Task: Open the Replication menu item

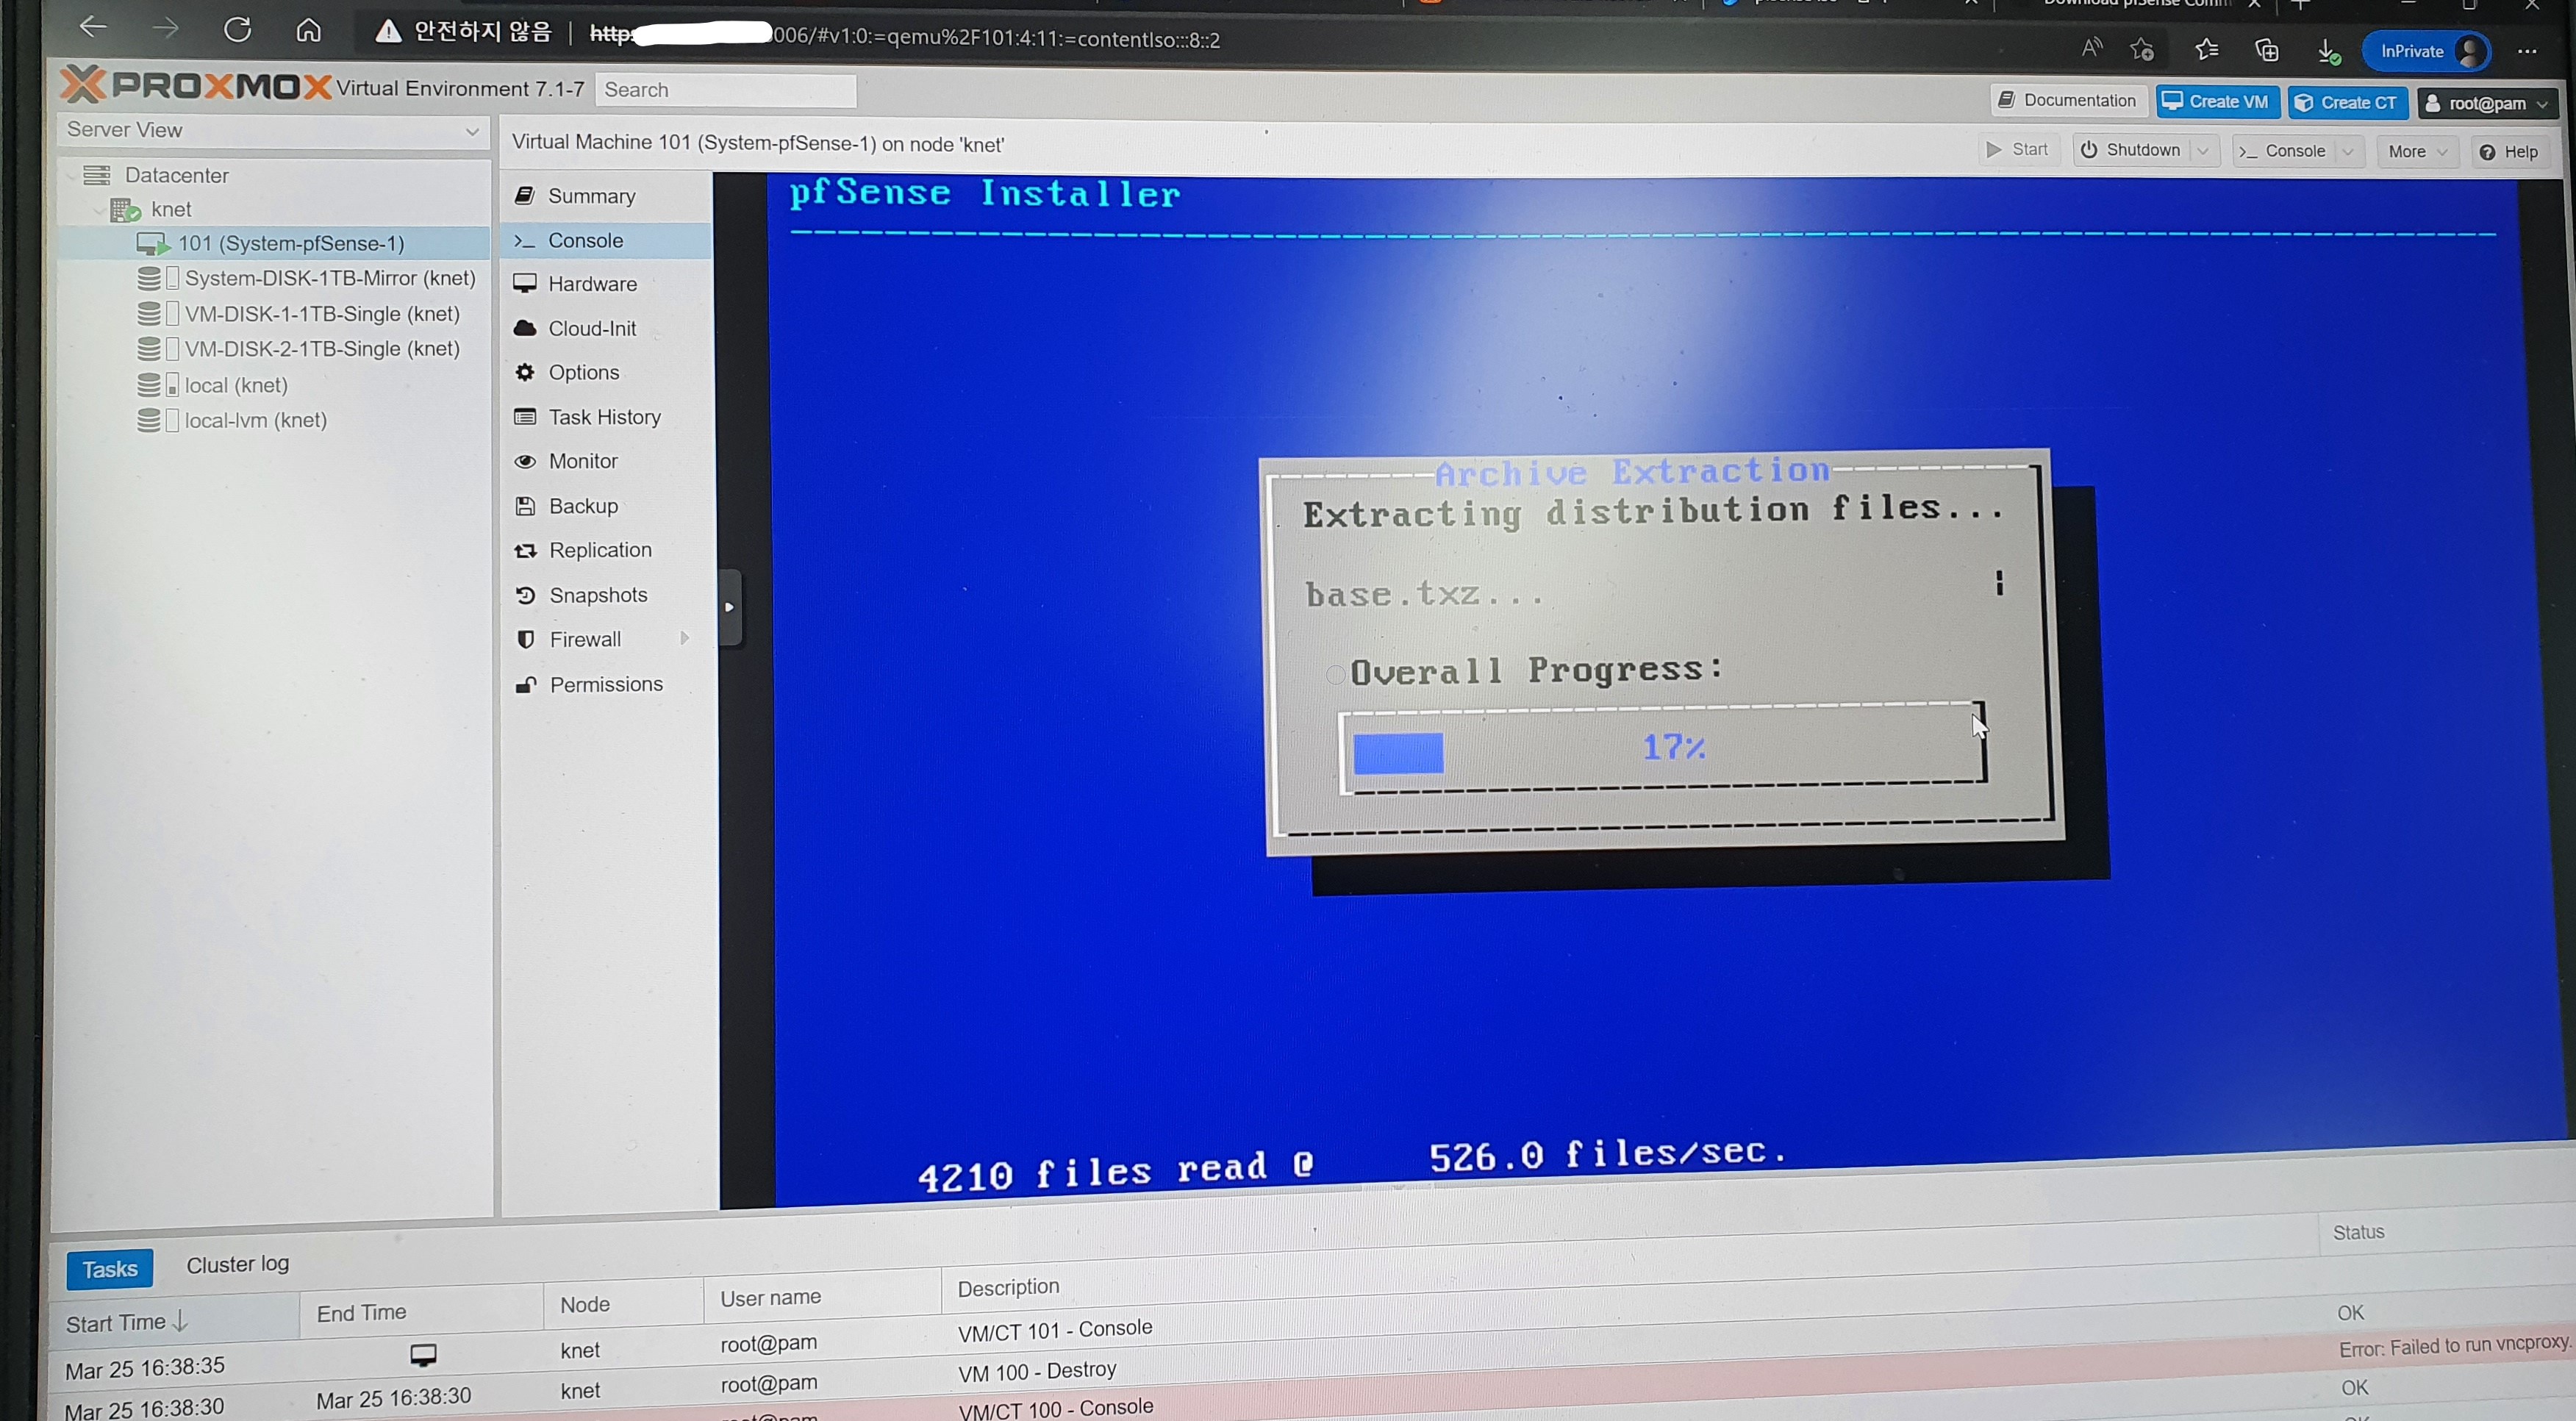Action: click(600, 550)
